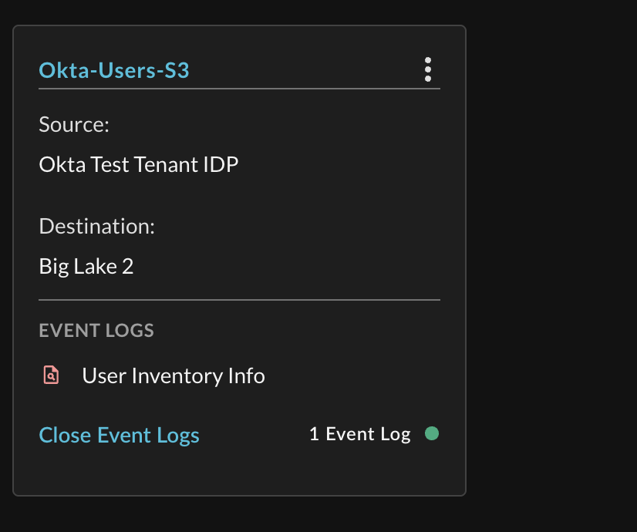Open the three-dot options menu
637x532 pixels.
click(x=428, y=69)
